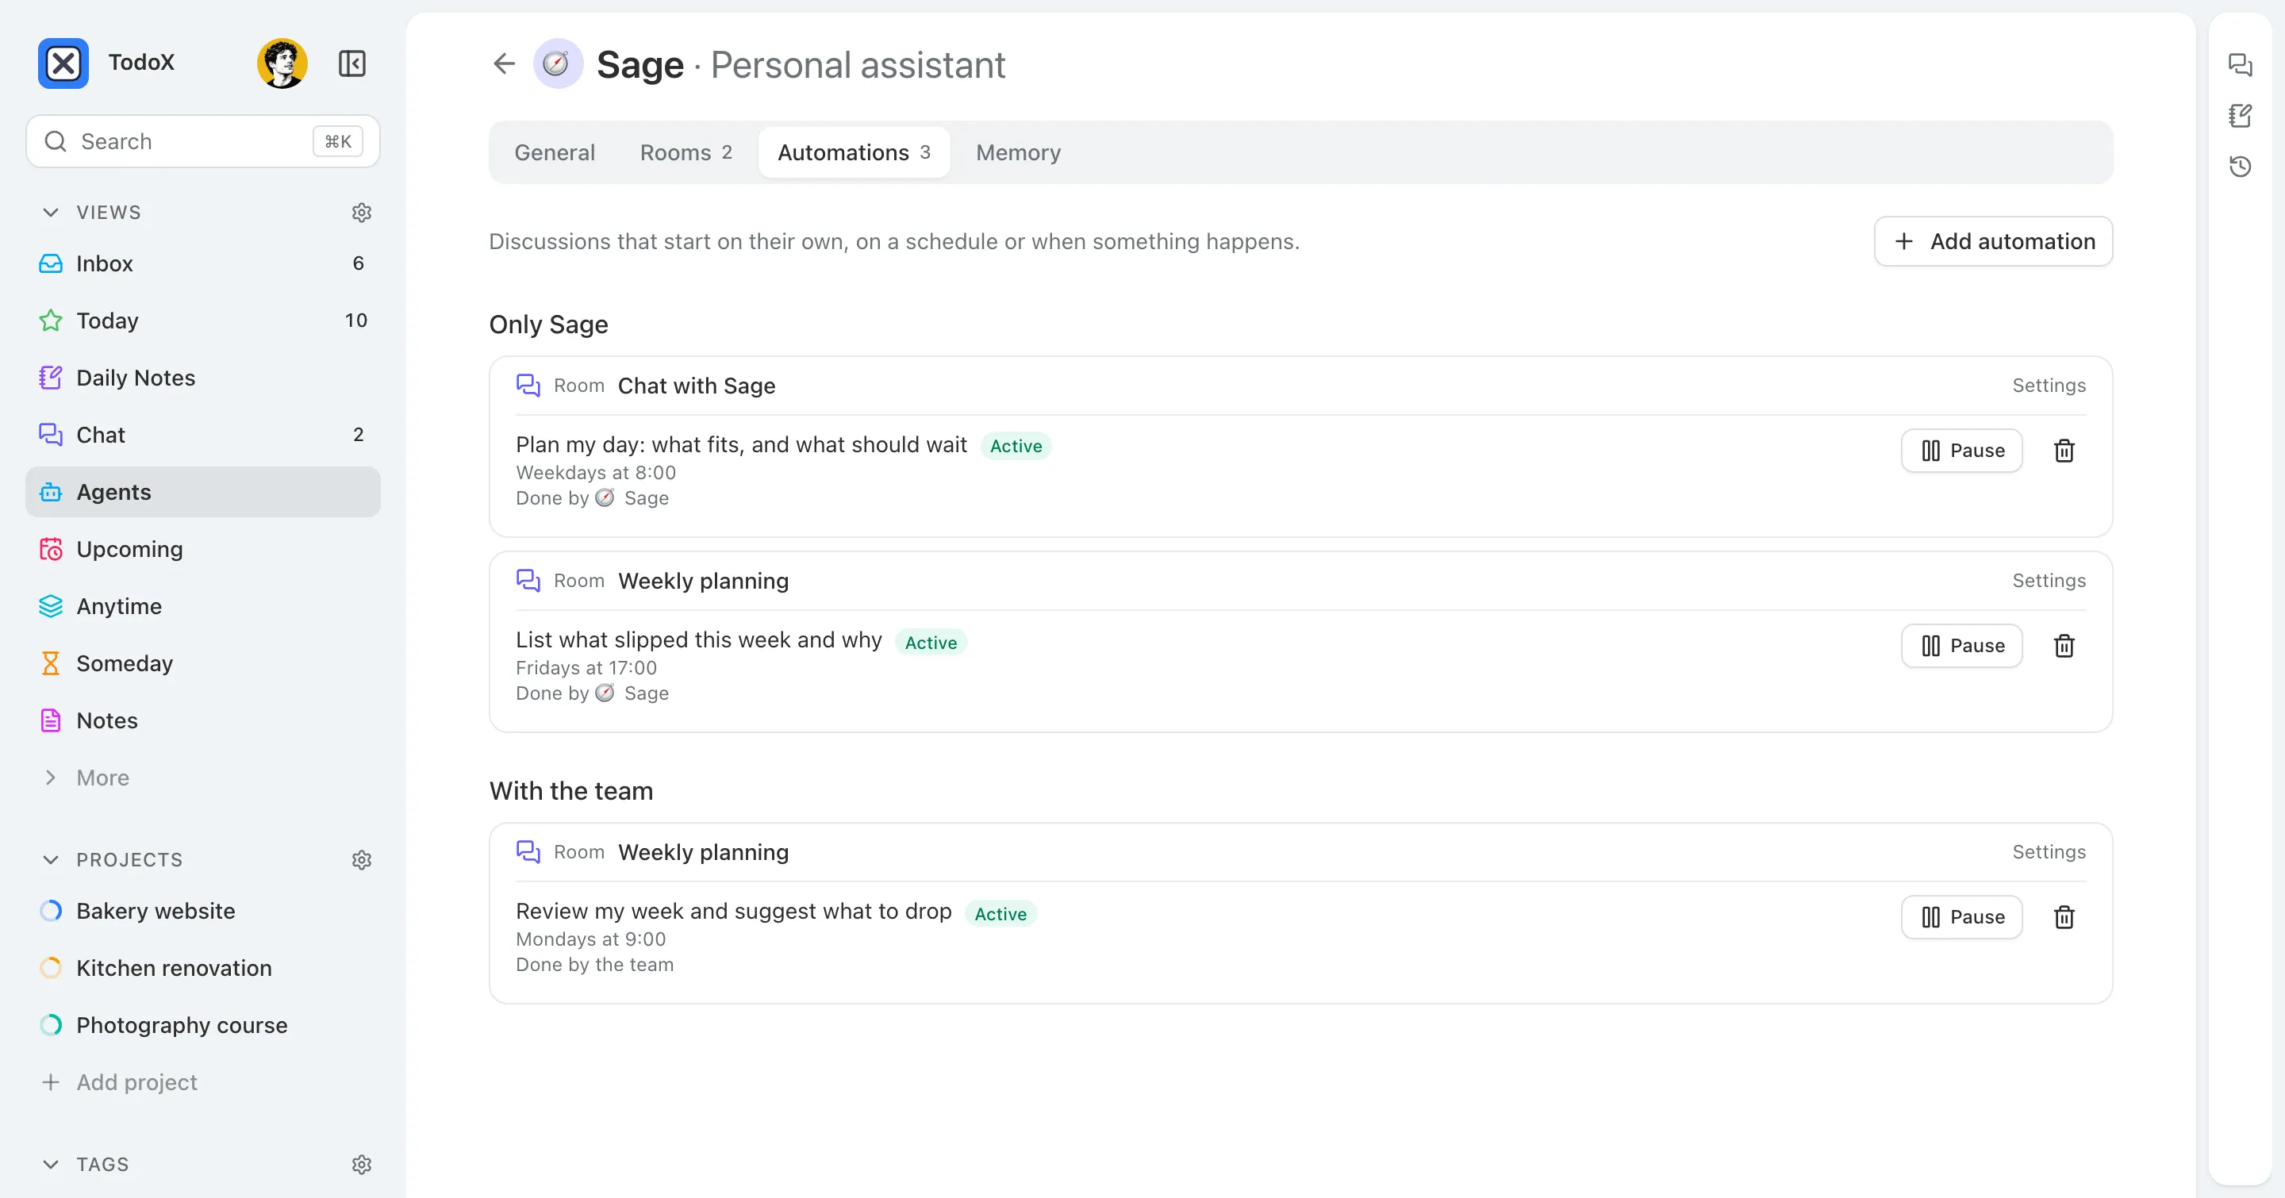
Task: Open Inbox view
Action: [x=203, y=263]
